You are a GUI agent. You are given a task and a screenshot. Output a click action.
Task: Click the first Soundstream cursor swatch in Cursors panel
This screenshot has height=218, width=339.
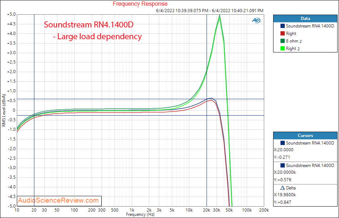pos(282,143)
